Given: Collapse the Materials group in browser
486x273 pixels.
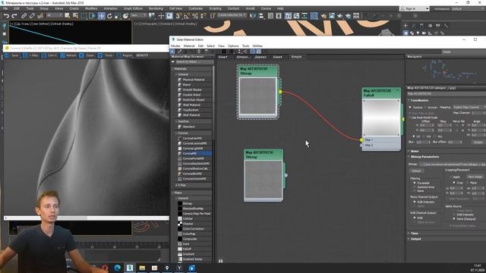Looking at the screenshot, I should [x=173, y=69].
